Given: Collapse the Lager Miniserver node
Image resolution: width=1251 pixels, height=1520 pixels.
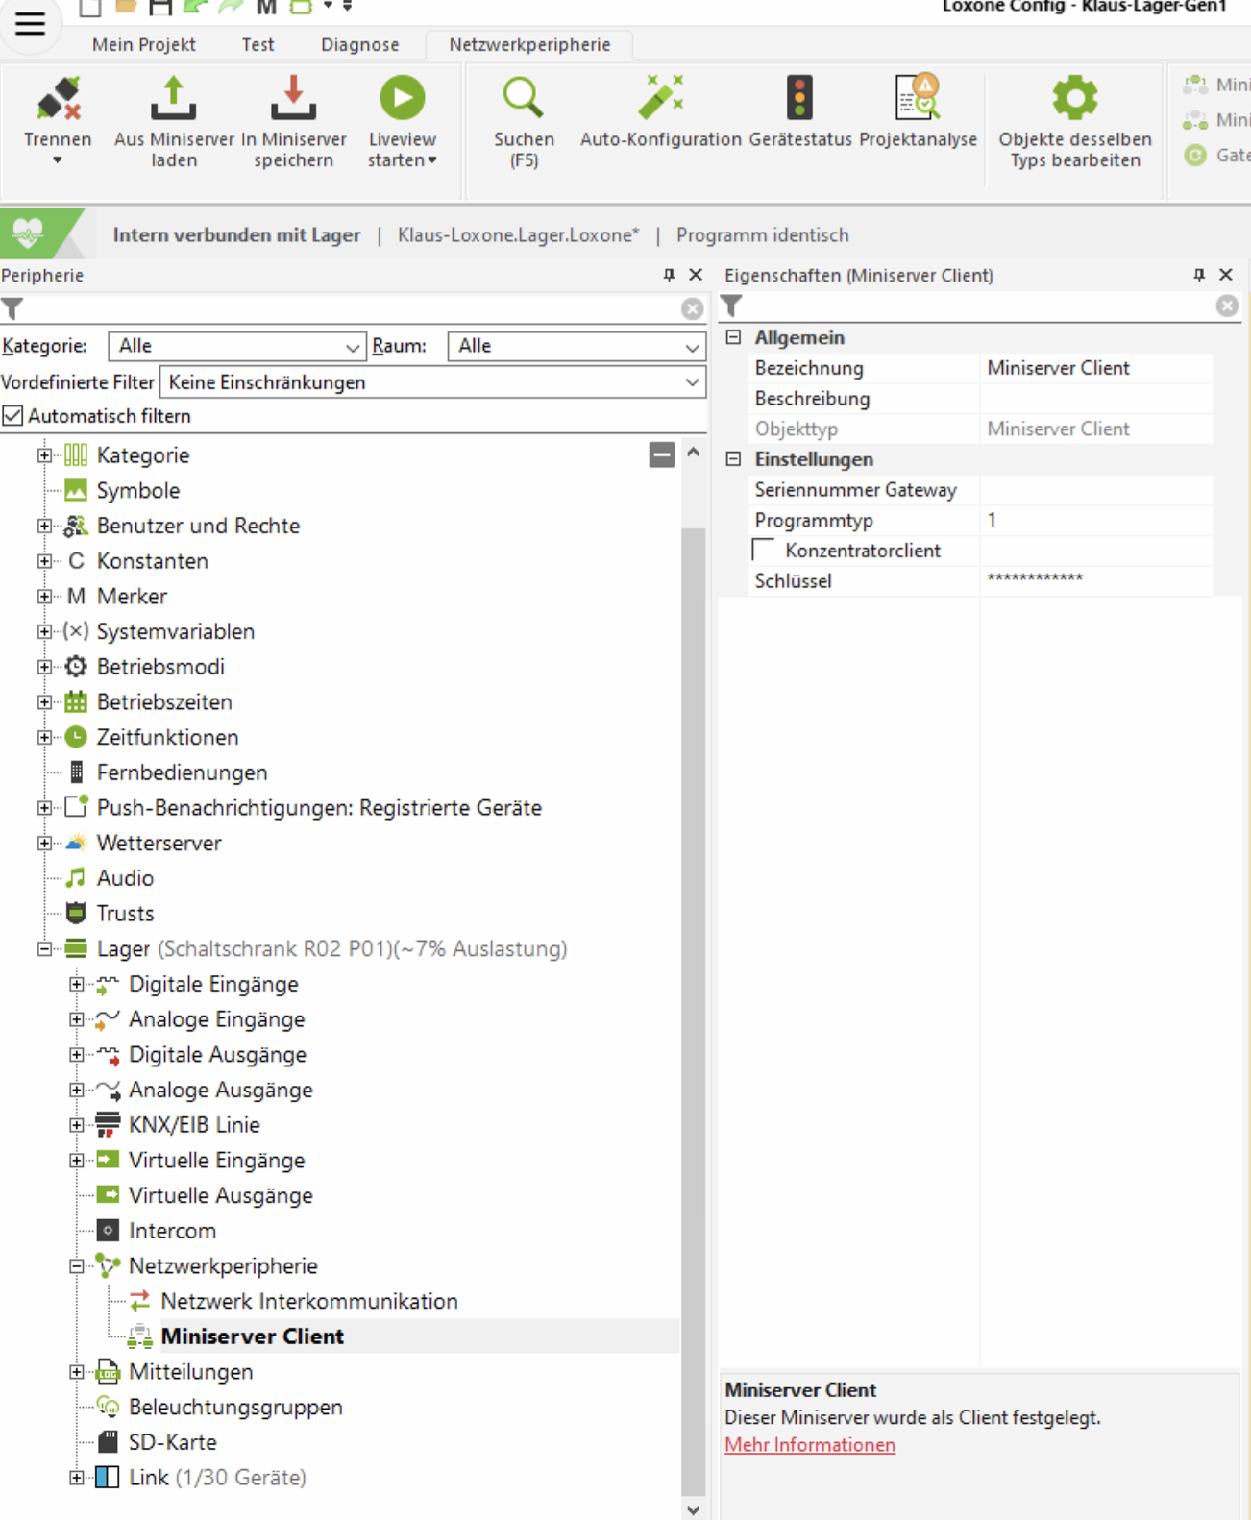Looking at the screenshot, I should 44,949.
